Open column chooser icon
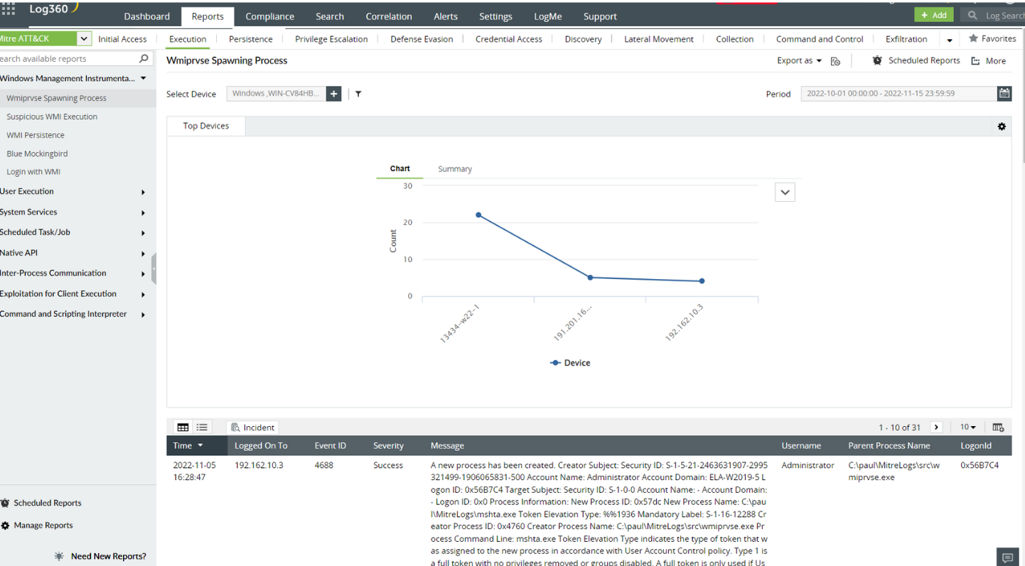This screenshot has width=1025, height=566. [x=998, y=428]
